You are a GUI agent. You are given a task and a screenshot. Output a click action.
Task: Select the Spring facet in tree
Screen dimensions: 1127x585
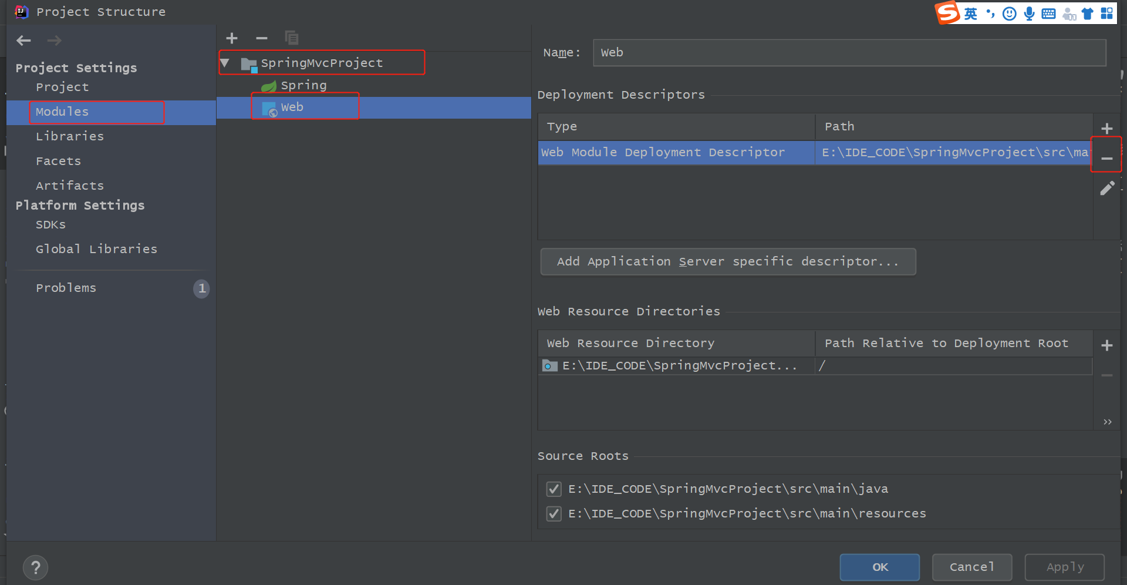tap(303, 85)
